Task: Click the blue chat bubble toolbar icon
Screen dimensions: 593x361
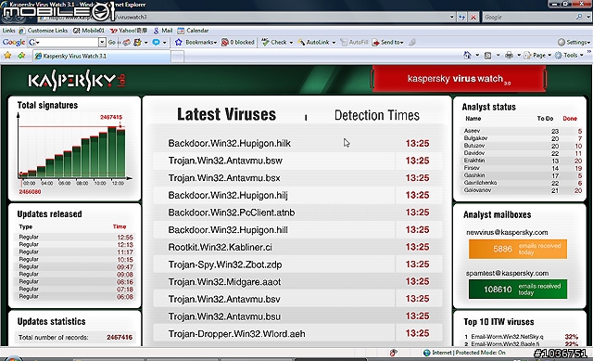Action: pos(156,42)
